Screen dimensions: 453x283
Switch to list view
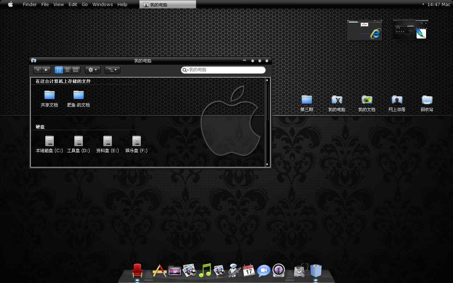click(67, 70)
